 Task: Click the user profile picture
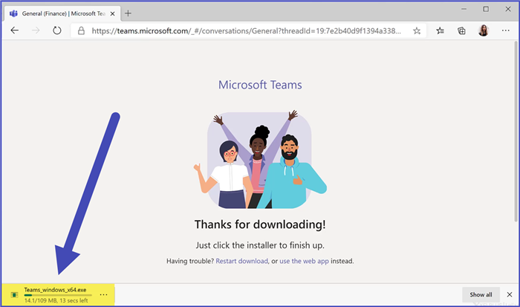[484, 31]
